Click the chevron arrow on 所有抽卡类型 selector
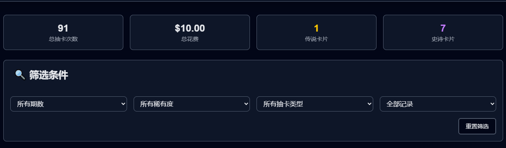This screenshot has width=506, height=148. (369, 104)
